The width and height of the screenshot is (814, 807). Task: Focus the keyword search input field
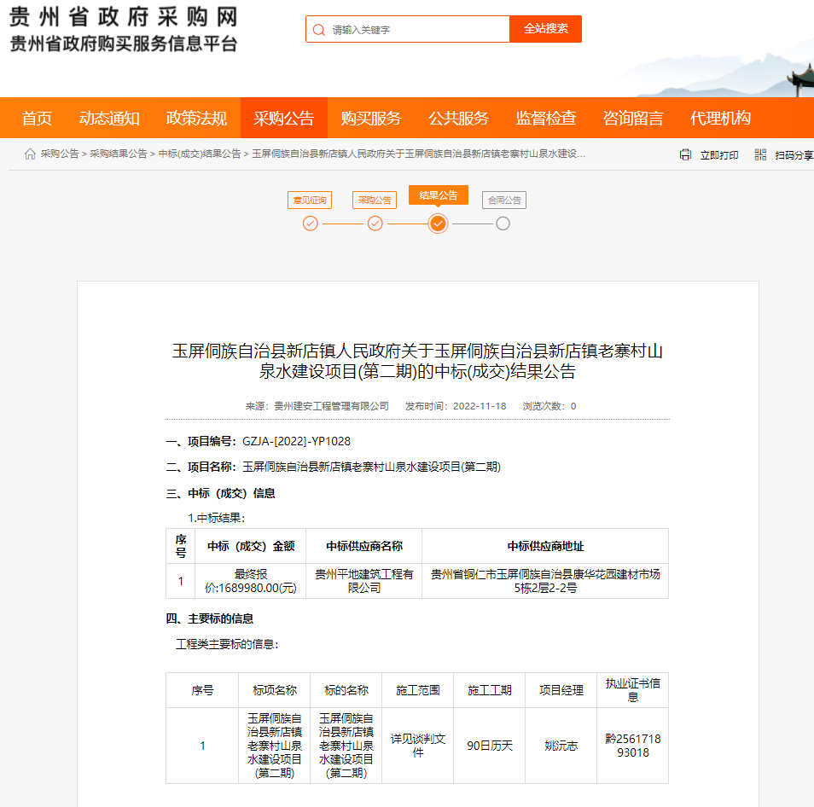pos(408,29)
